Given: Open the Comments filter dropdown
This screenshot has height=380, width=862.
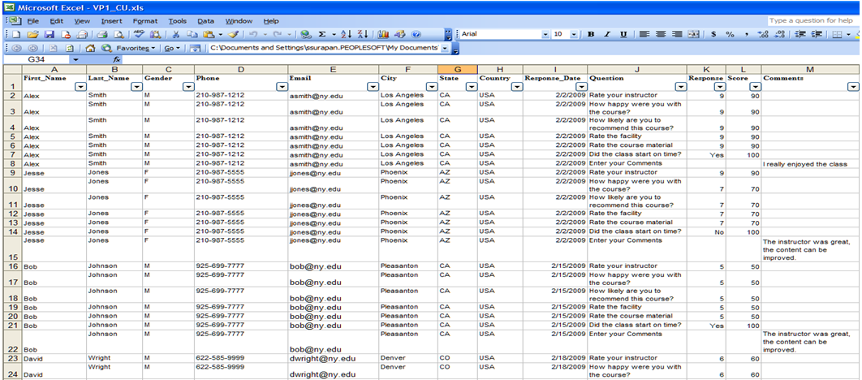Looking at the screenshot, I should click(853, 87).
